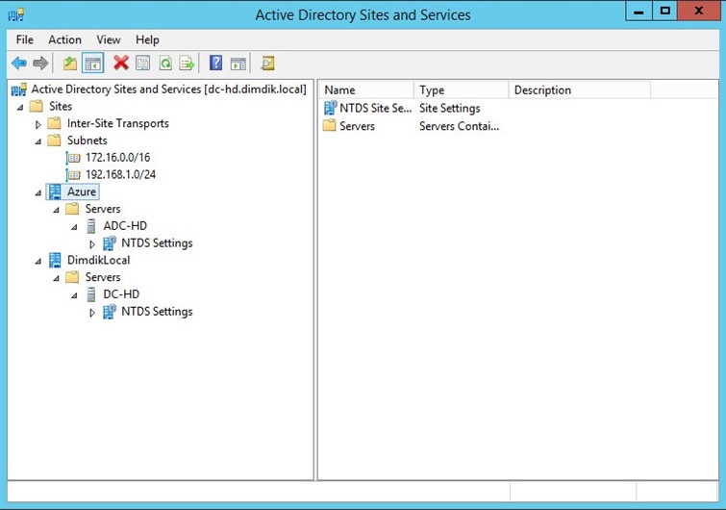This screenshot has height=510, width=726.
Task: Click the app icon in title bar
Action: coord(16,14)
